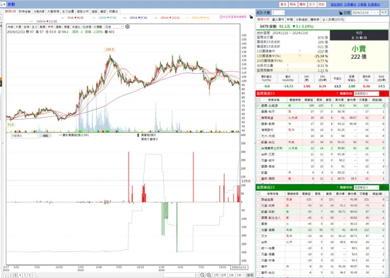Zoom out the chart with minus magnifier
Screen dimensions: 390x278
point(202,275)
